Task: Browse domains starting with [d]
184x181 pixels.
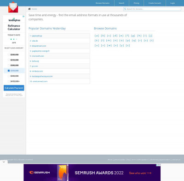Action: tap(115, 36)
